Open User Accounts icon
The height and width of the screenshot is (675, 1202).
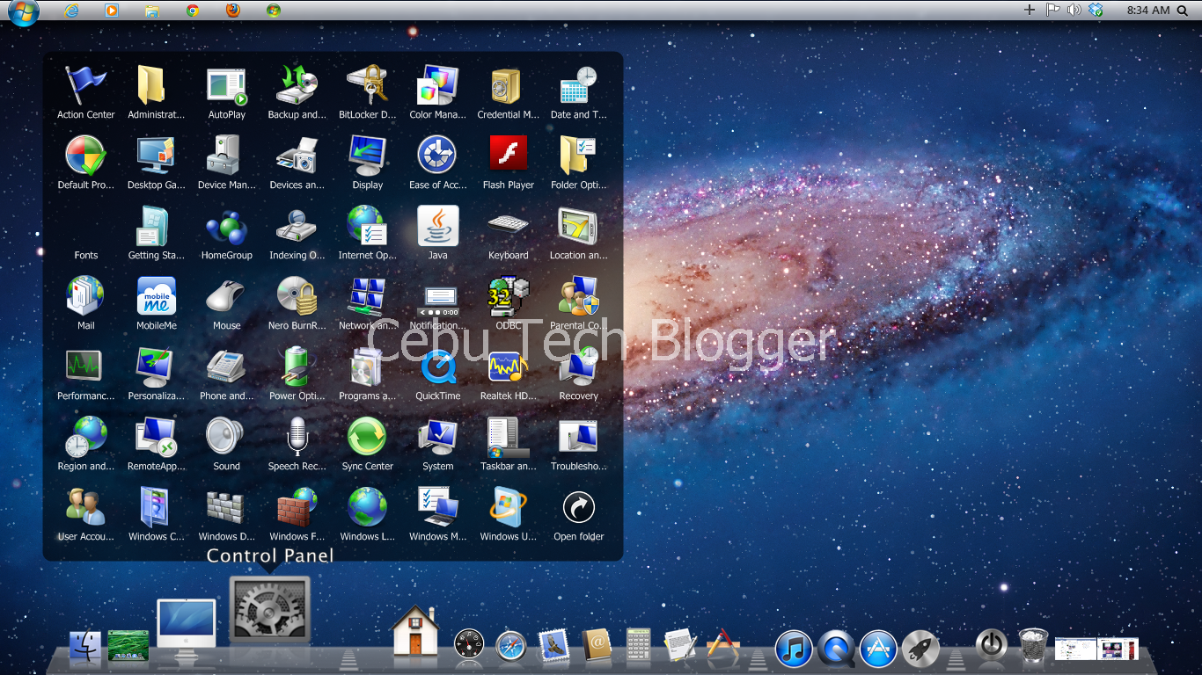86,507
